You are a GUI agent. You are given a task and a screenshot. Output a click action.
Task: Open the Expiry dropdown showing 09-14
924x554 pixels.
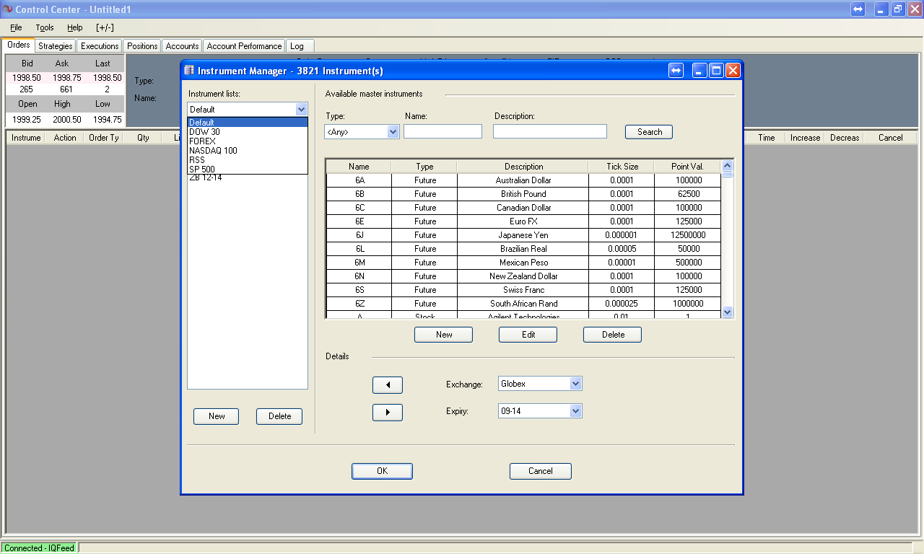tap(575, 411)
